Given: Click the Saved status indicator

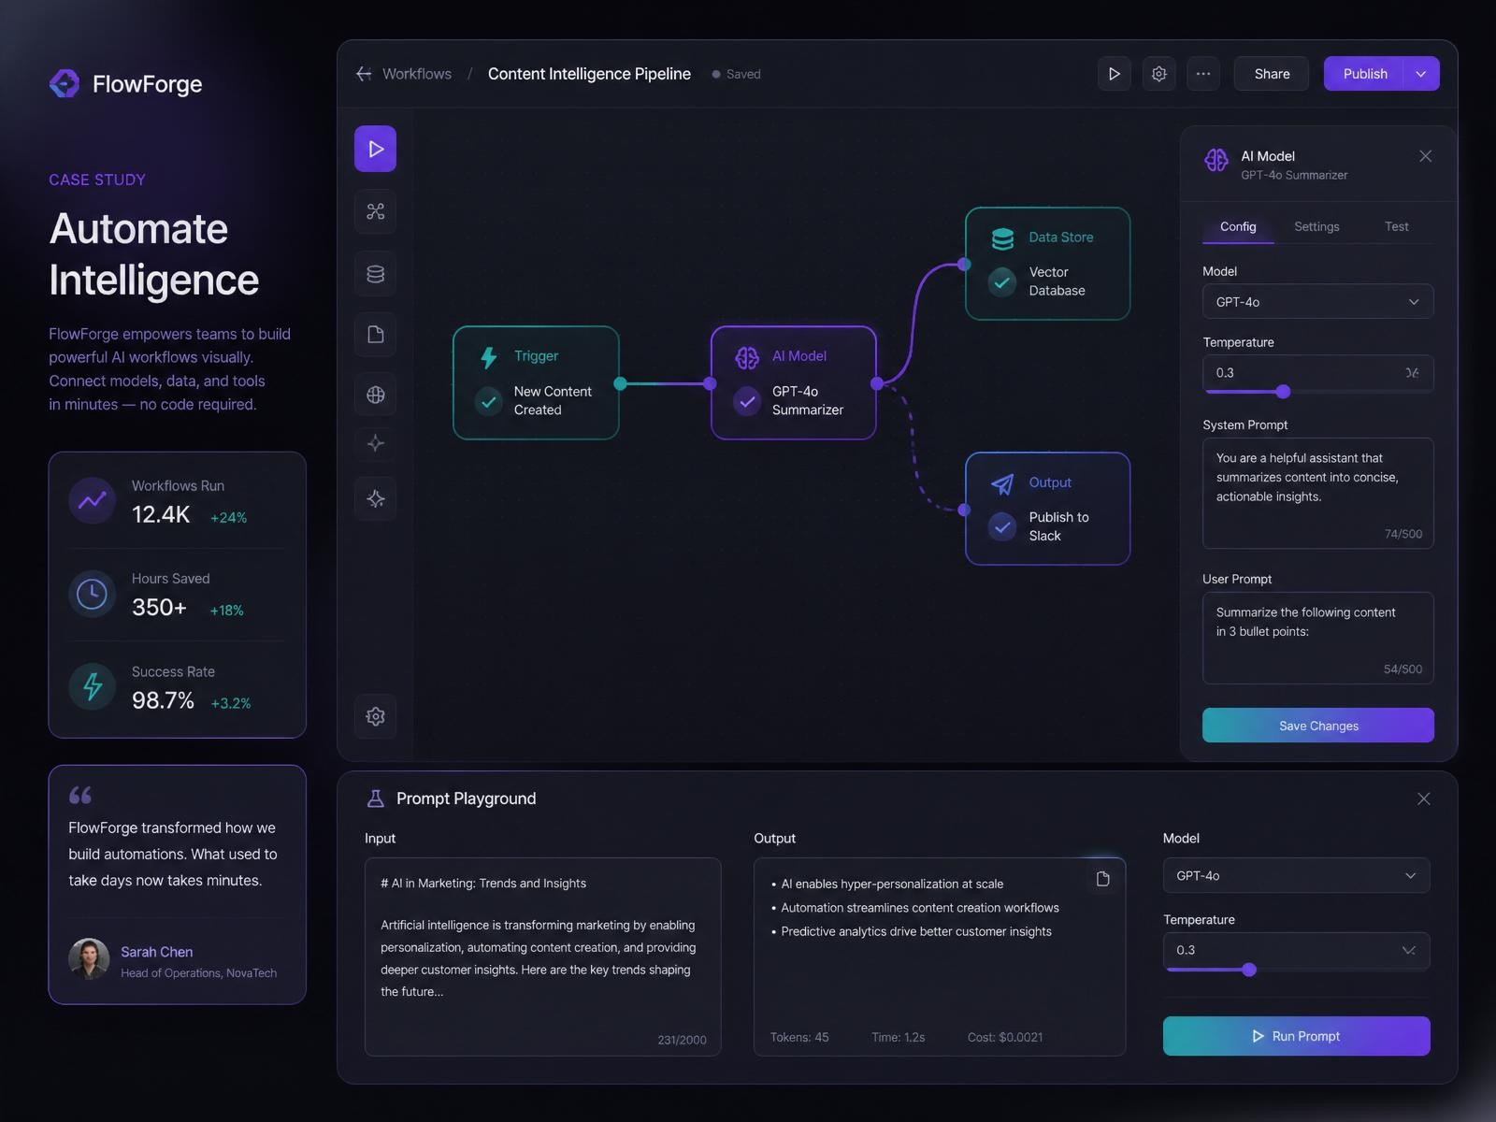Looking at the screenshot, I should [736, 74].
